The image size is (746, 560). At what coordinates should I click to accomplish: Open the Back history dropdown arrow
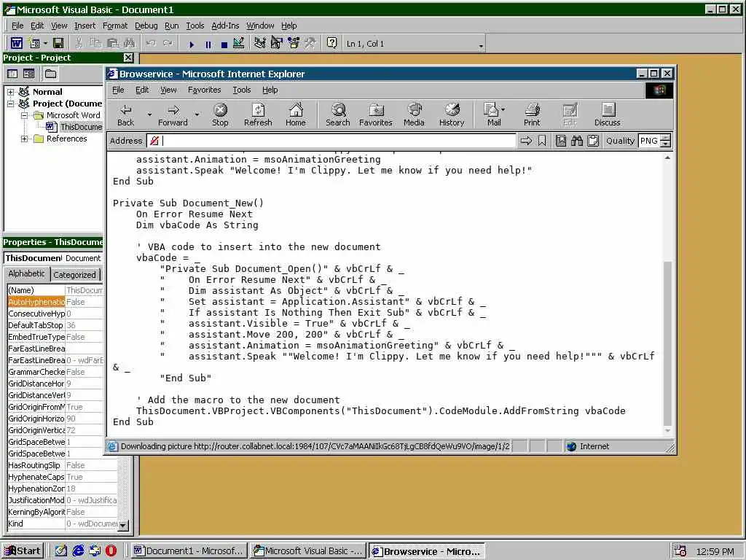tap(149, 114)
